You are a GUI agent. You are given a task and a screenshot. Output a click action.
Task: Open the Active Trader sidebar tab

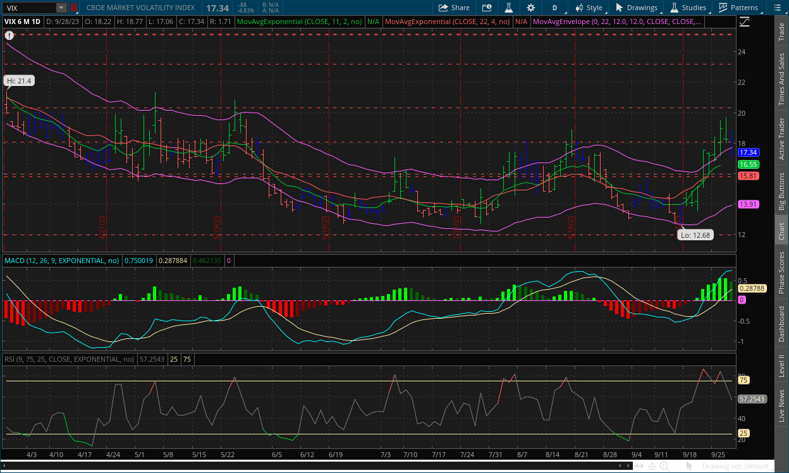[782, 138]
